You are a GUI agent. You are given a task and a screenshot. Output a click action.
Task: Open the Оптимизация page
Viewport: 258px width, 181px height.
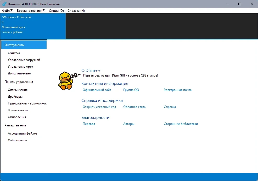pos(18,90)
